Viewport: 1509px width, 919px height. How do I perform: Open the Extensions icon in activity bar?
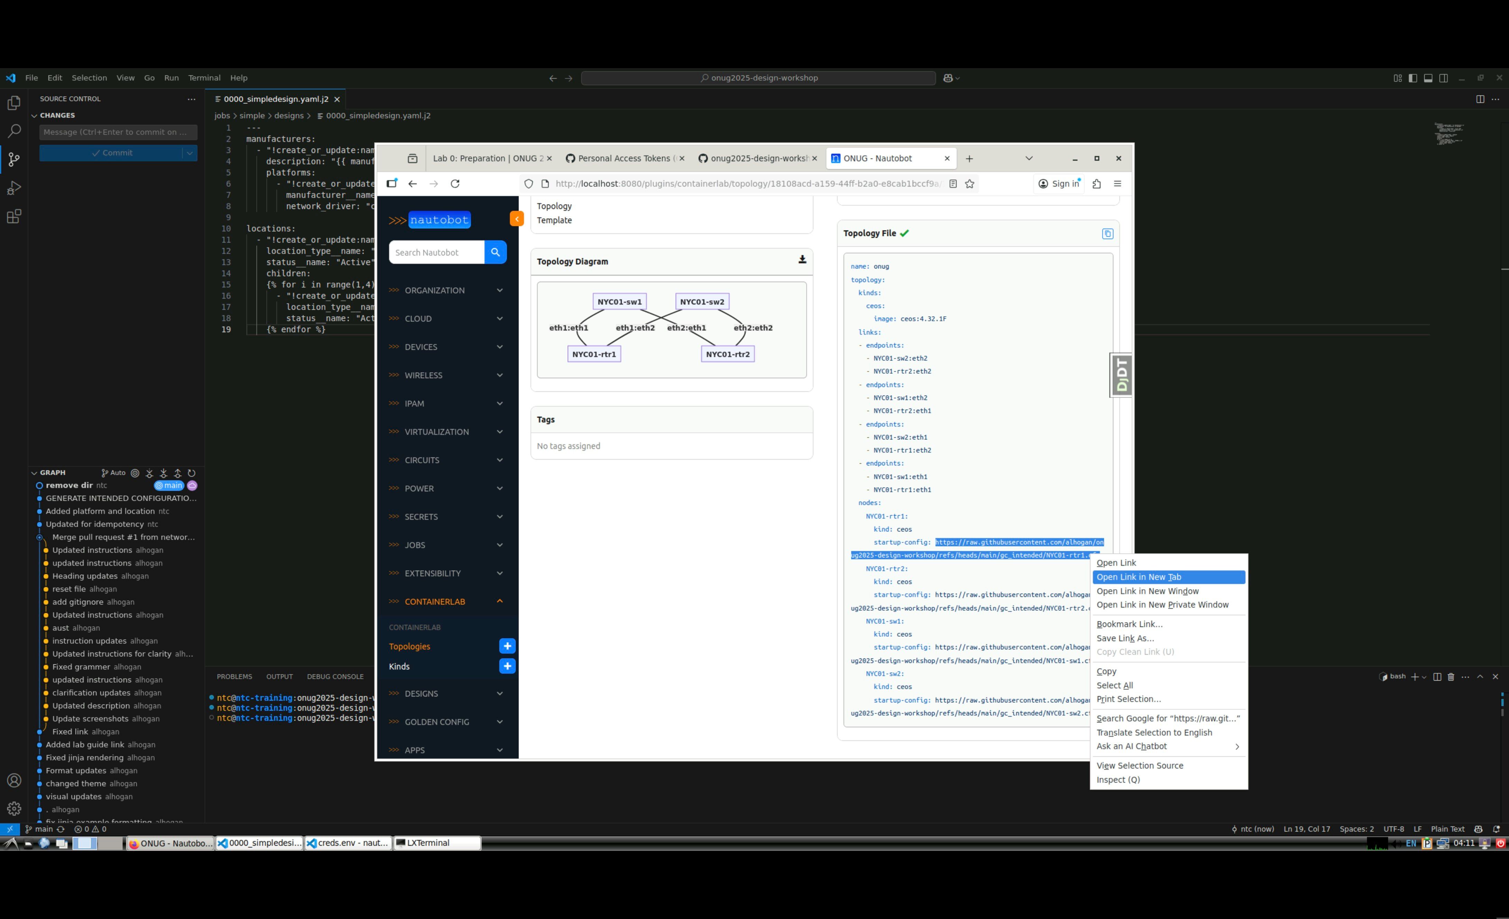point(13,216)
